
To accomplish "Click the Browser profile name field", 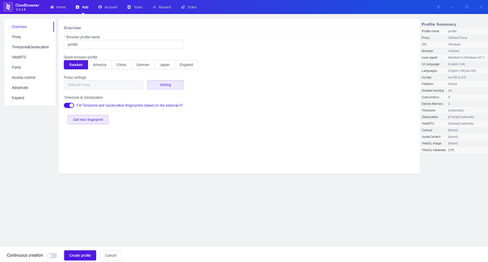I will (x=123, y=45).
